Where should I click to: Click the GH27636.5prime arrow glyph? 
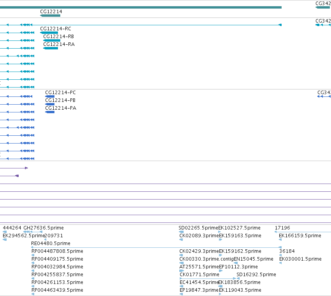(33, 232)
